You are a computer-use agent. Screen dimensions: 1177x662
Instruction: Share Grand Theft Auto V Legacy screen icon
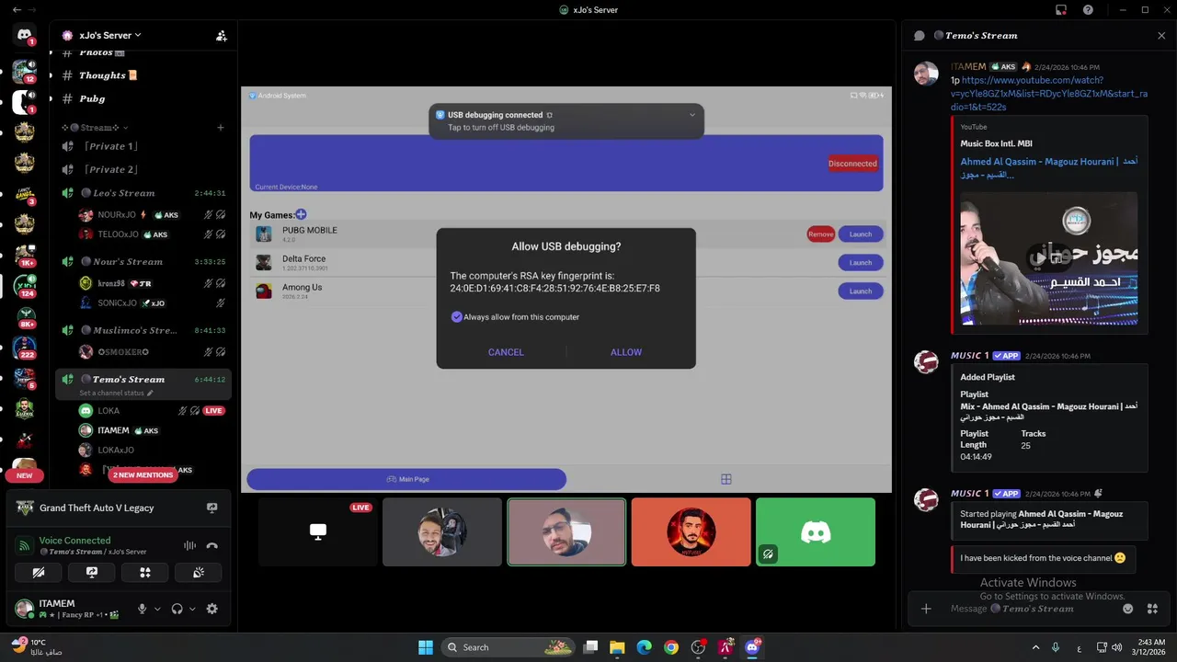tap(211, 508)
